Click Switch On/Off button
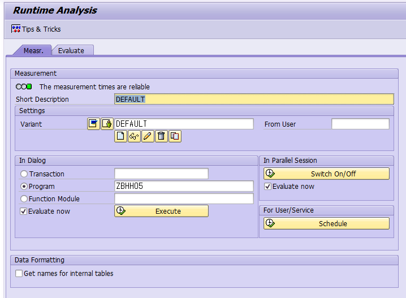 (326, 174)
